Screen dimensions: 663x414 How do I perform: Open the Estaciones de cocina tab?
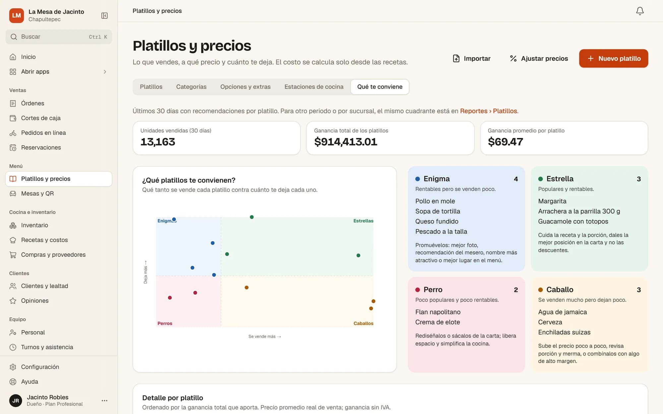(x=314, y=87)
